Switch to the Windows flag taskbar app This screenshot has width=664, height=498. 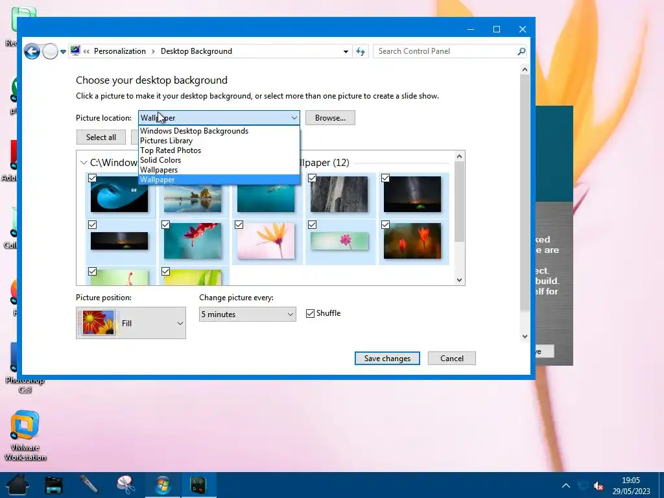[x=163, y=485]
